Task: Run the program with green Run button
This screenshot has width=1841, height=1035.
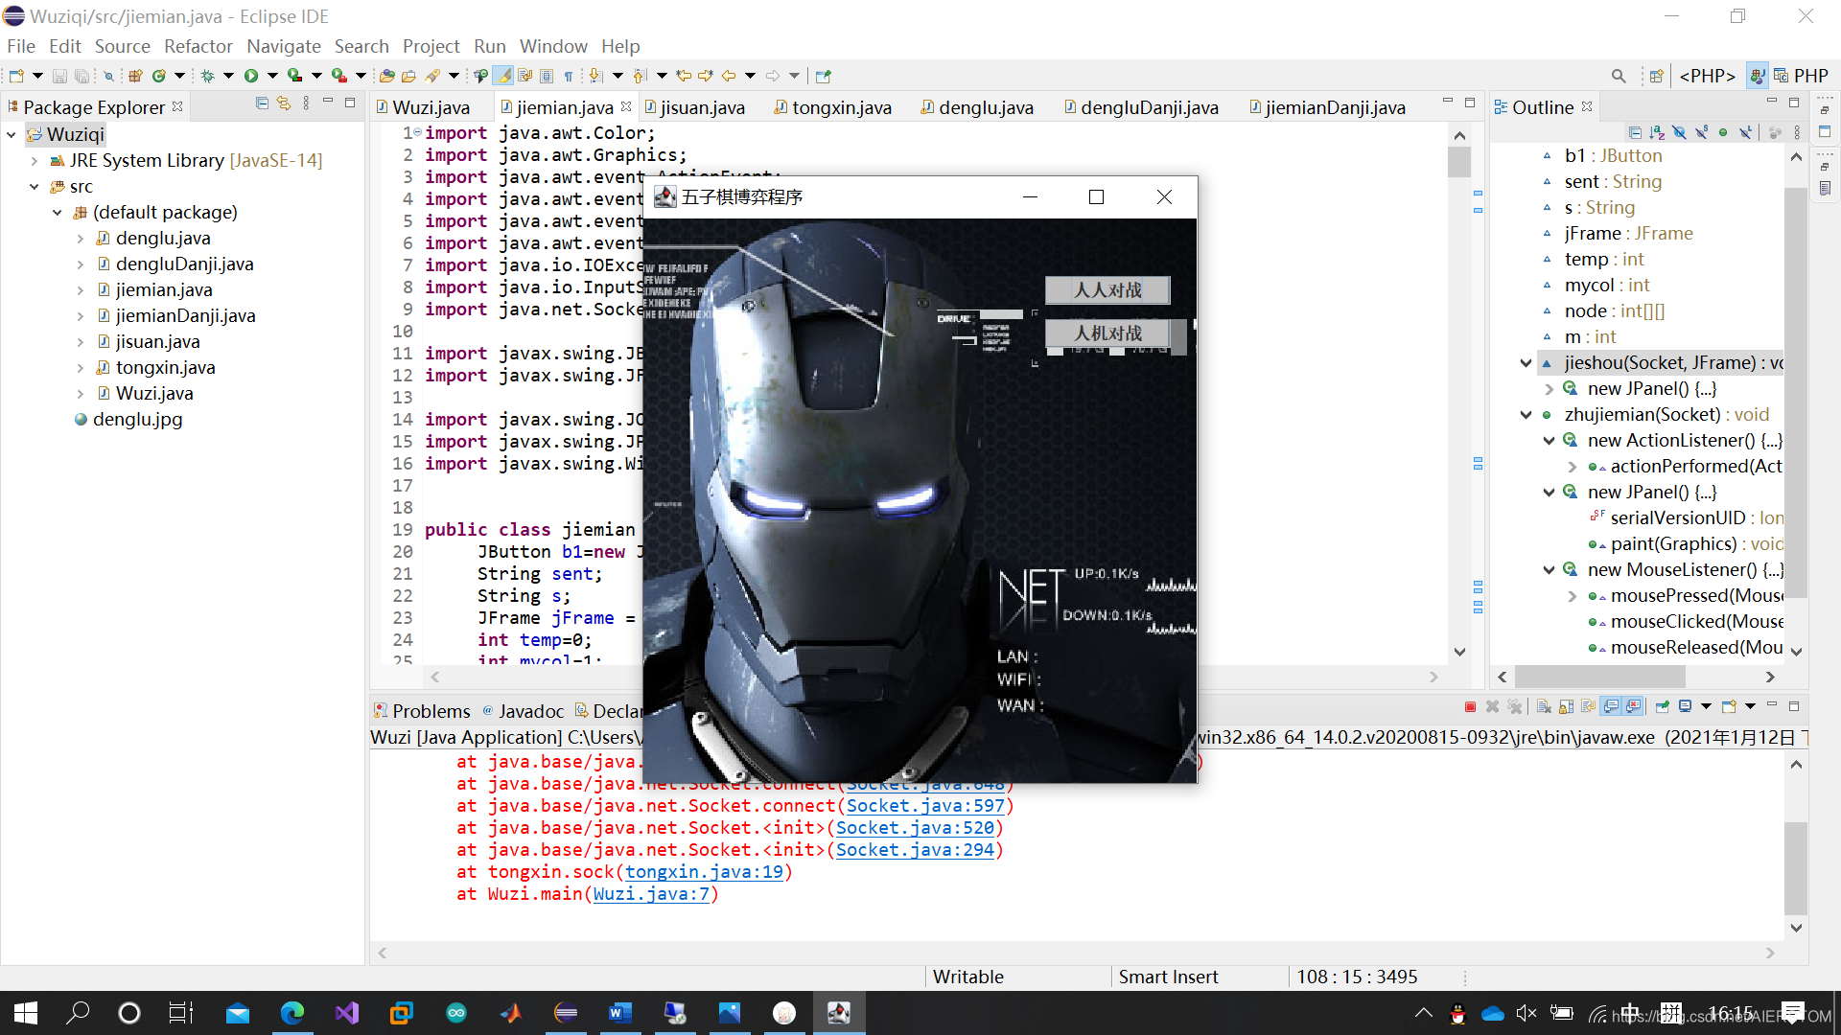Action: pyautogui.click(x=251, y=76)
